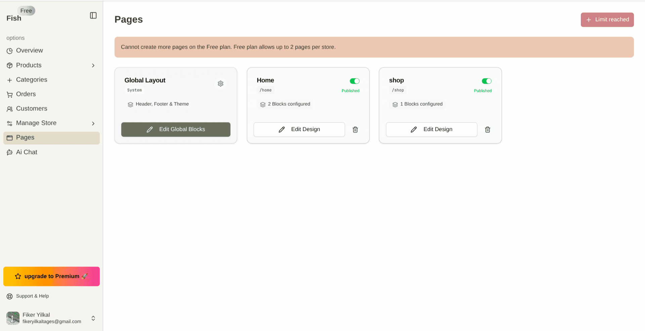Click Edit Design on the Home page card
This screenshot has width=645, height=331.
coord(299,129)
